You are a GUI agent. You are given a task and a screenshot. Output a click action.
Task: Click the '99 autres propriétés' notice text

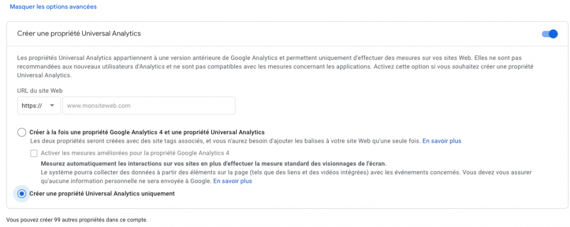pyautogui.click(x=77, y=220)
